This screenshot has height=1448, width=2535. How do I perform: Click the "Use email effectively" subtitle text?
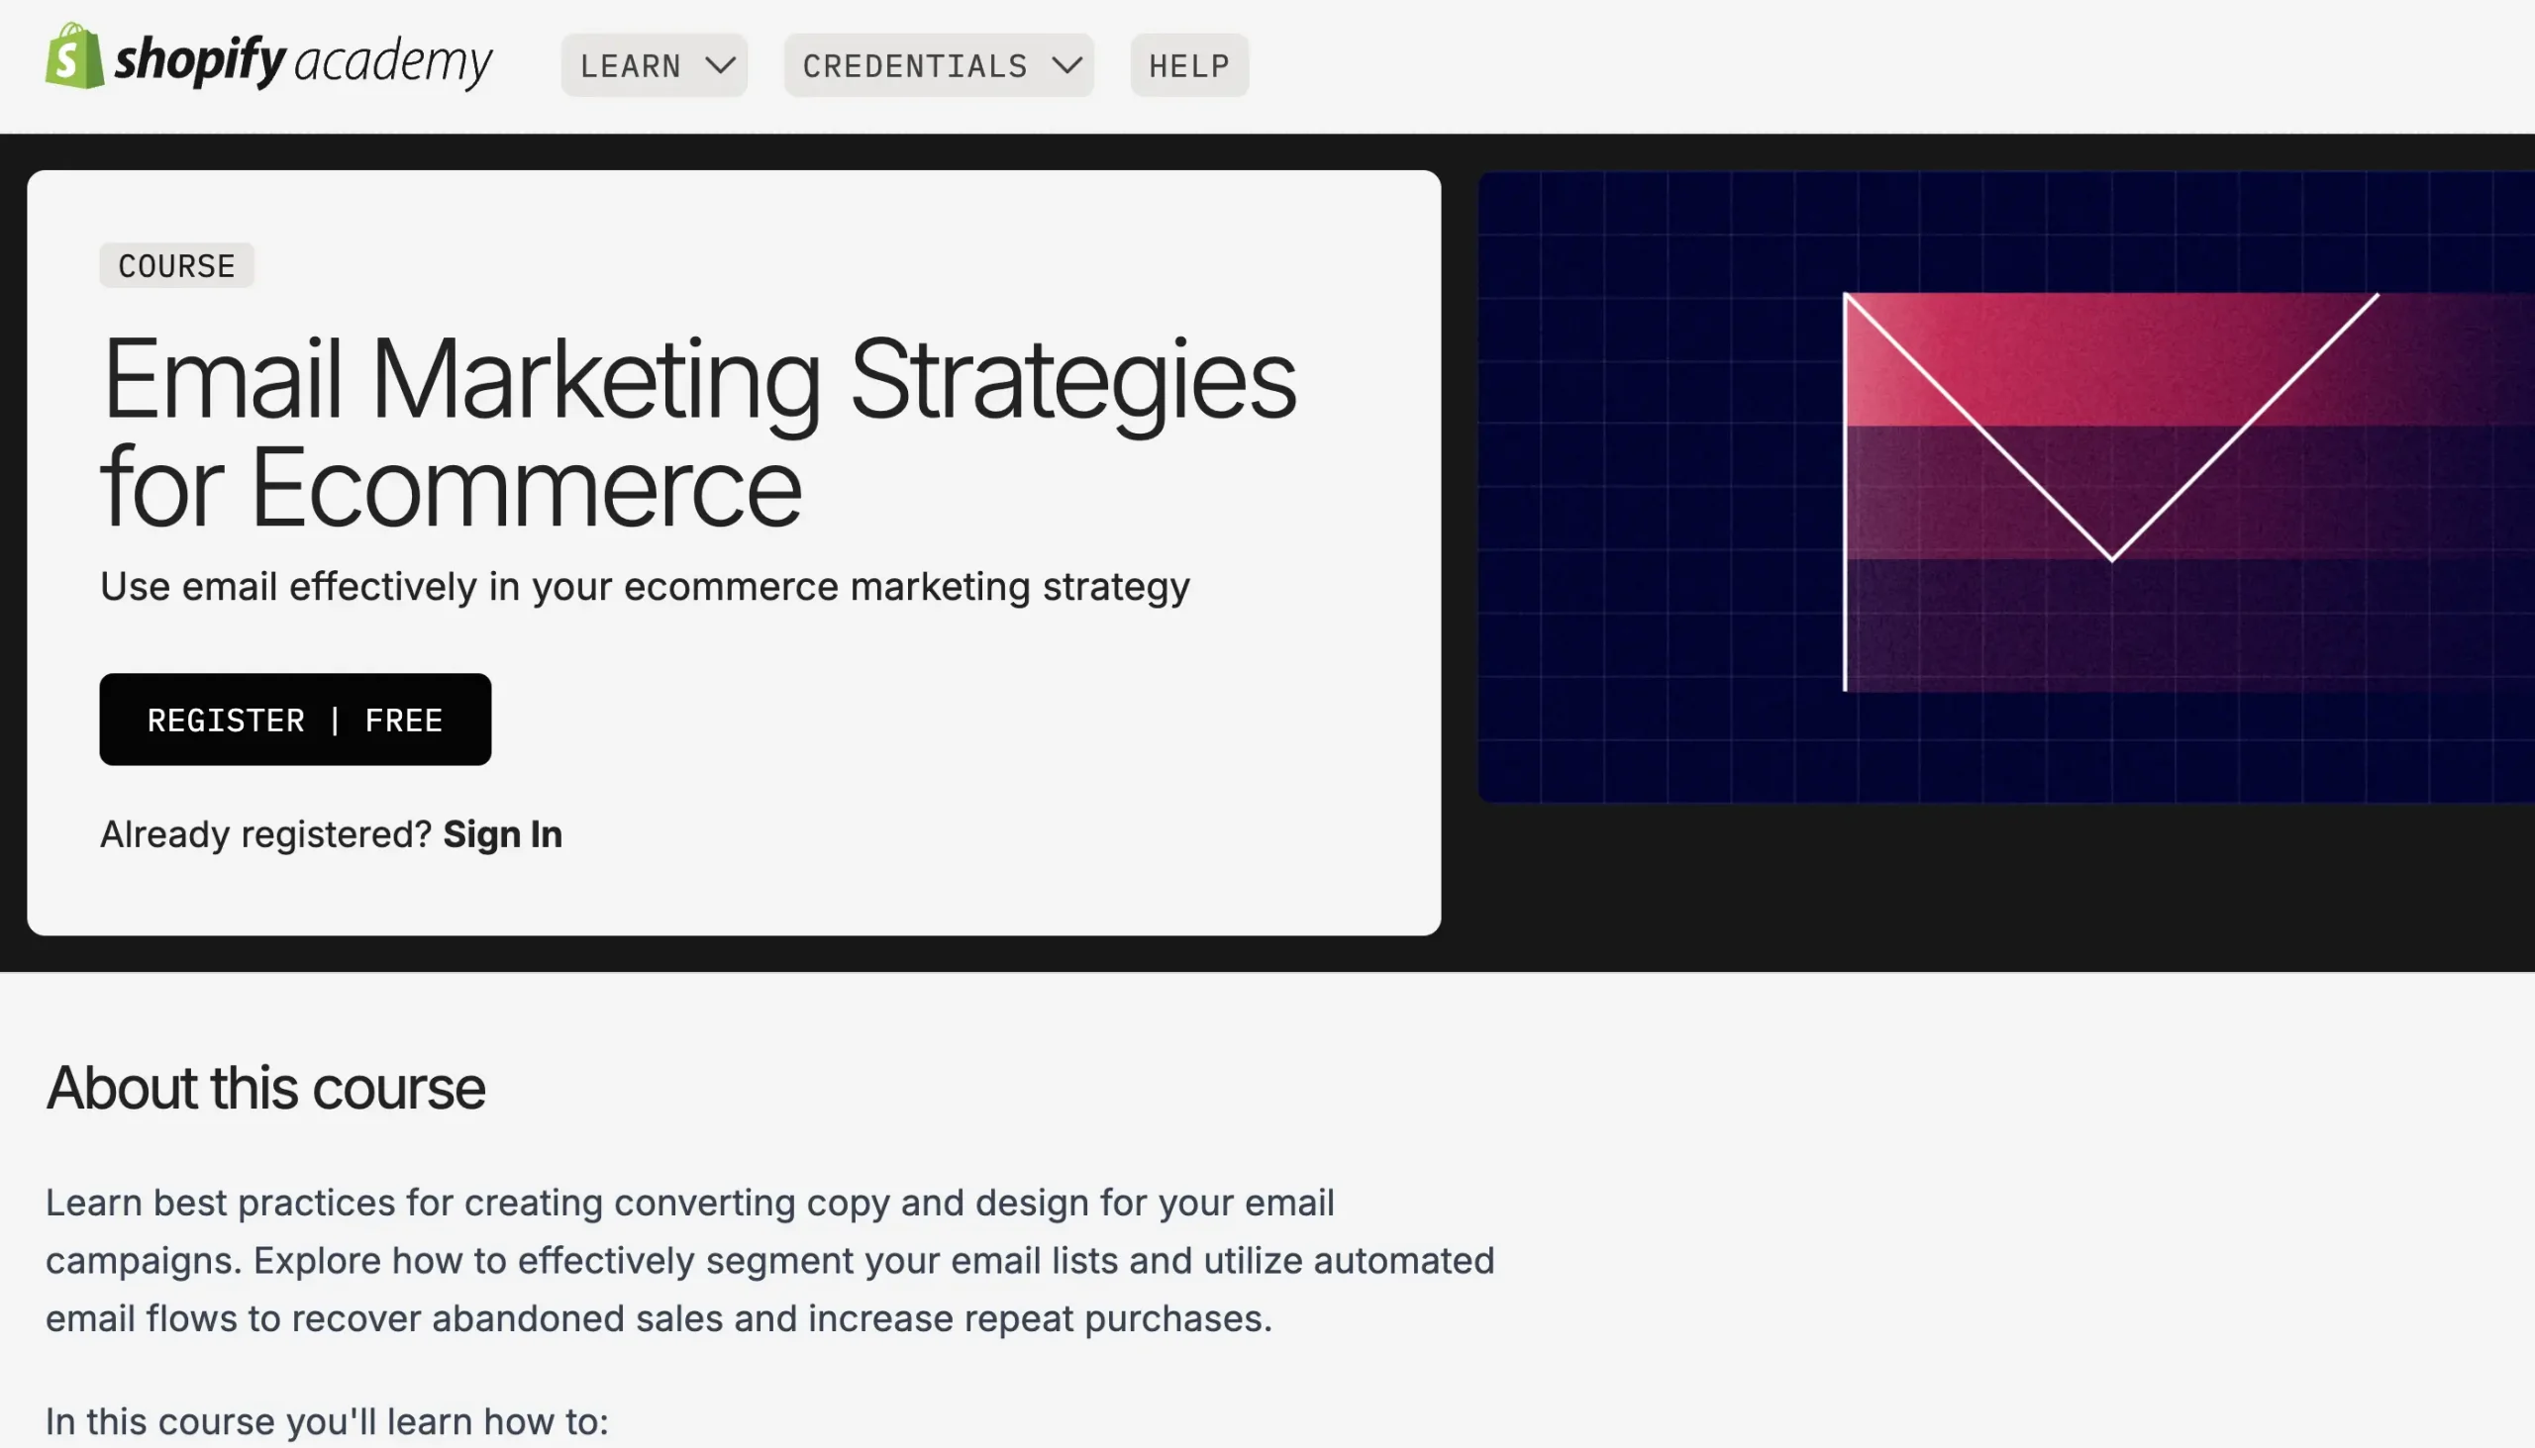(644, 587)
